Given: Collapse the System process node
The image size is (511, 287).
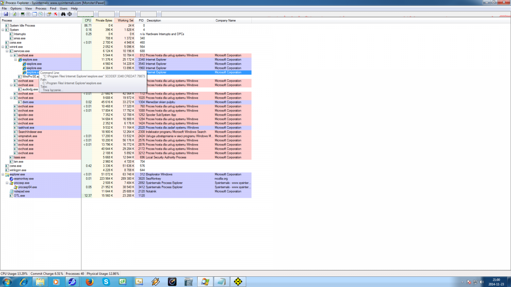Looking at the screenshot, I should 3,30.
